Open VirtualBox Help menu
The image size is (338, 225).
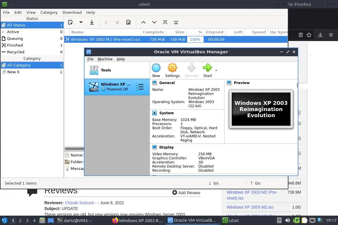(121, 59)
